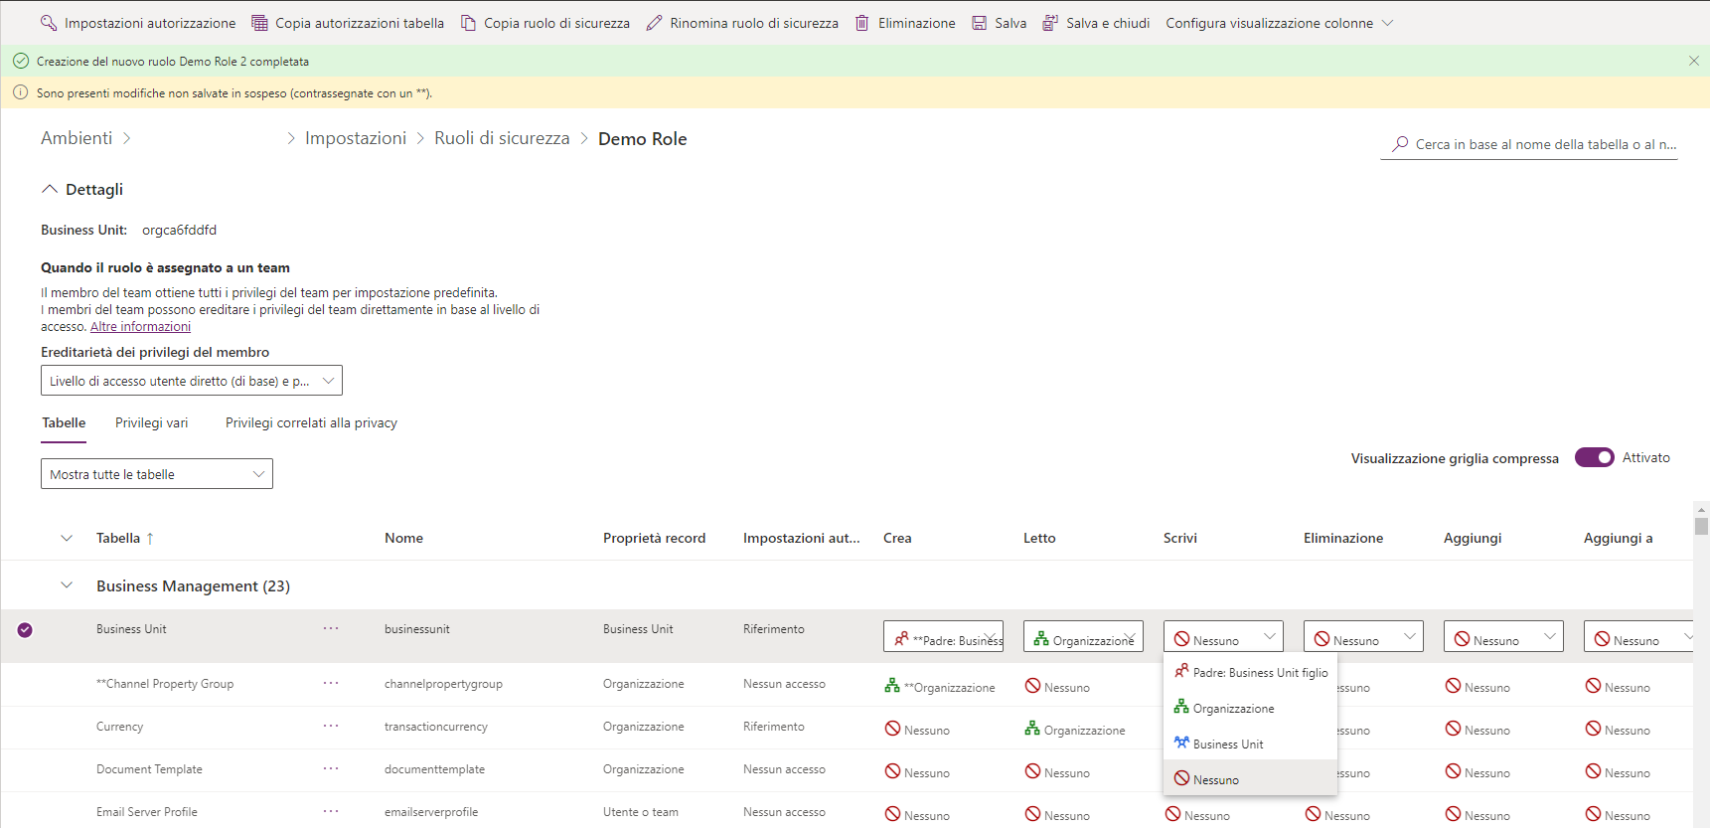Click the Copia ruolo di sicurezza icon

(468, 23)
